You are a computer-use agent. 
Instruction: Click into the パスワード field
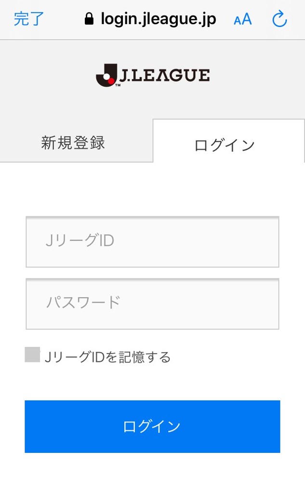(x=152, y=304)
